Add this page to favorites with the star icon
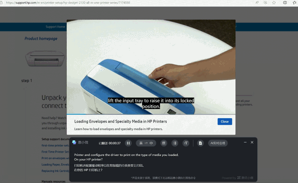 pos(274,2)
